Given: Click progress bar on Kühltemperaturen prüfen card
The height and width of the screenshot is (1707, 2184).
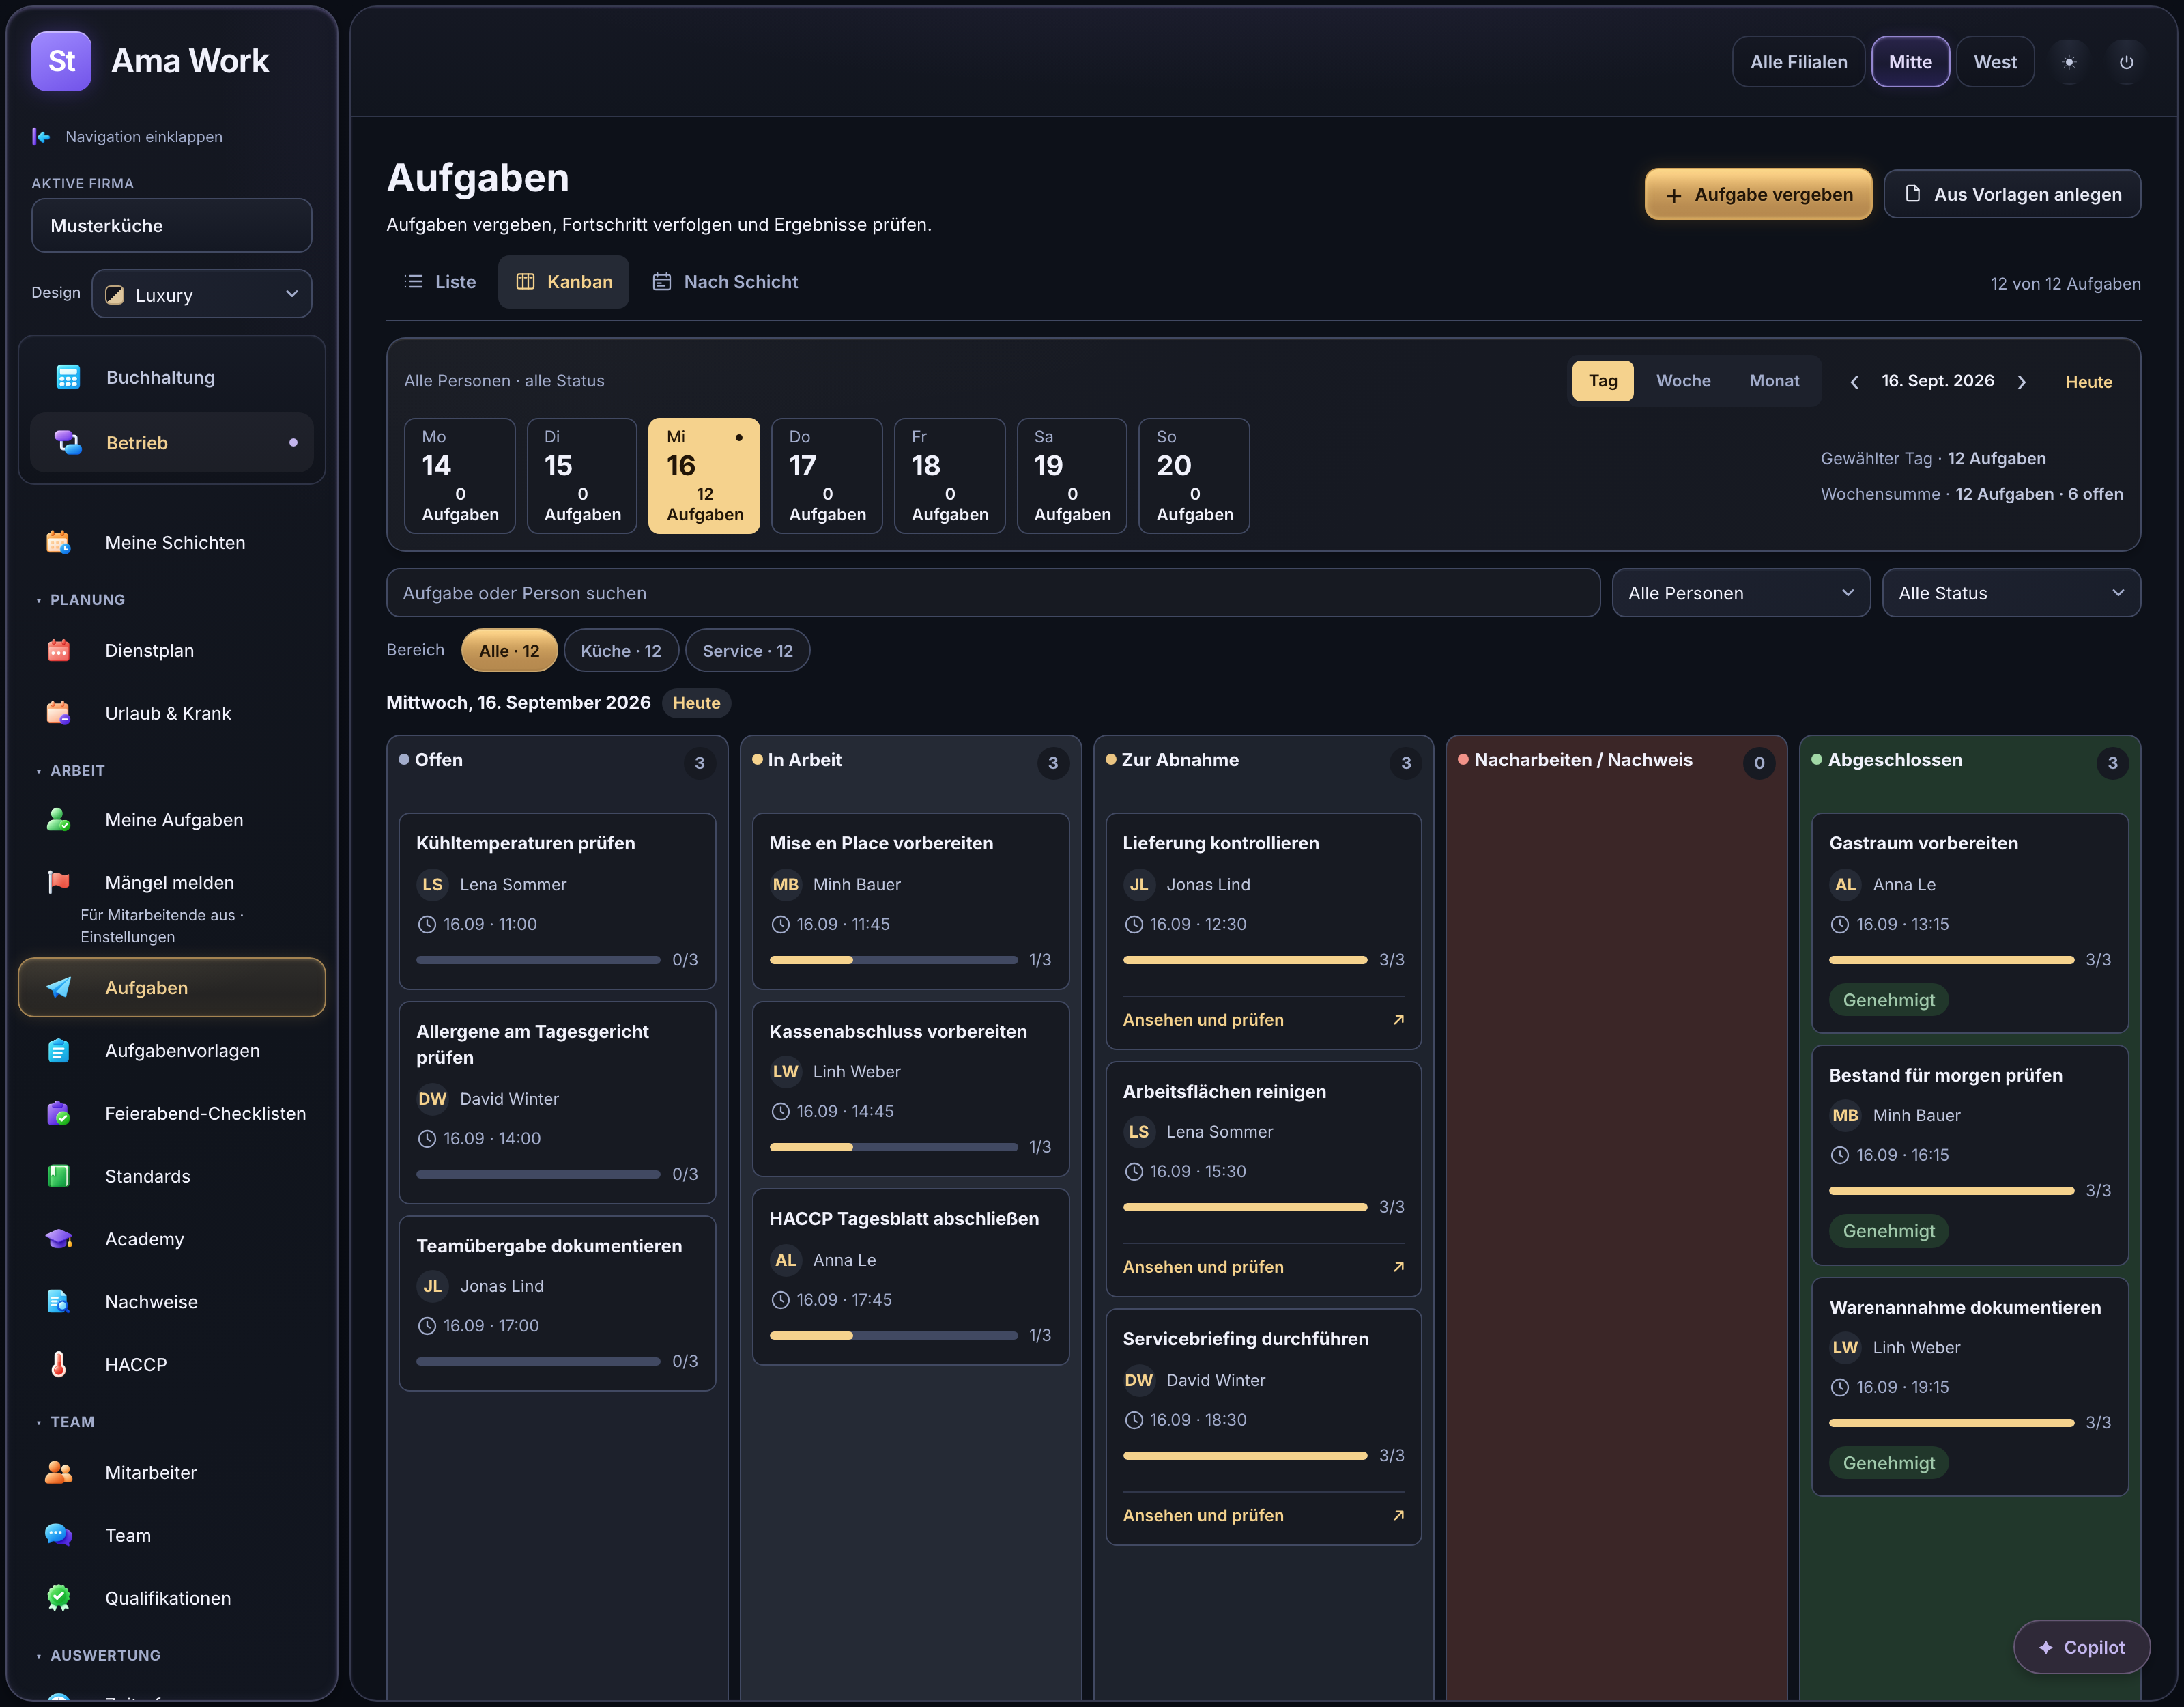Looking at the screenshot, I should pyautogui.click(x=538, y=961).
